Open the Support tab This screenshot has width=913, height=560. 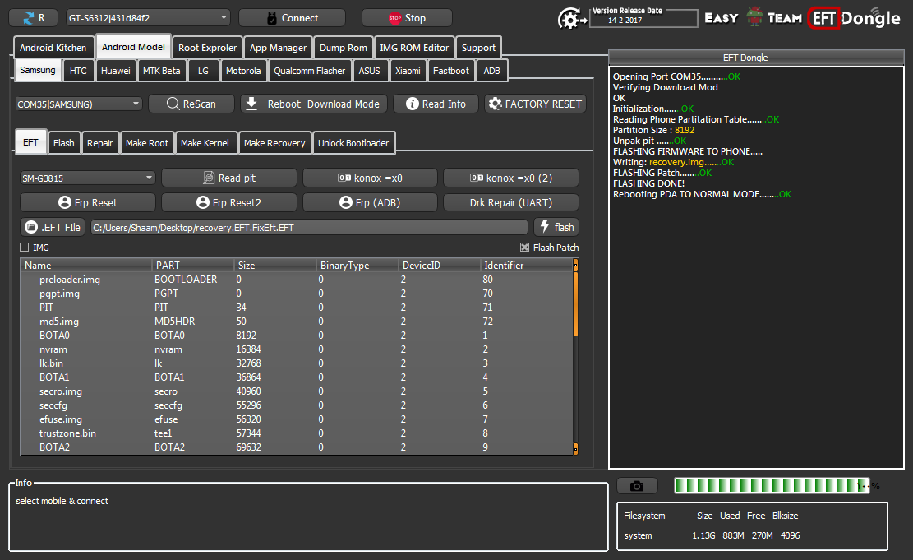pyautogui.click(x=478, y=47)
